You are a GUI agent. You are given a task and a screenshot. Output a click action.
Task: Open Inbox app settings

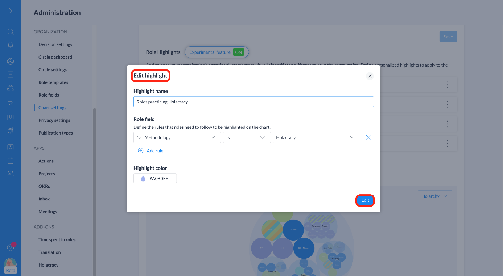click(x=44, y=199)
